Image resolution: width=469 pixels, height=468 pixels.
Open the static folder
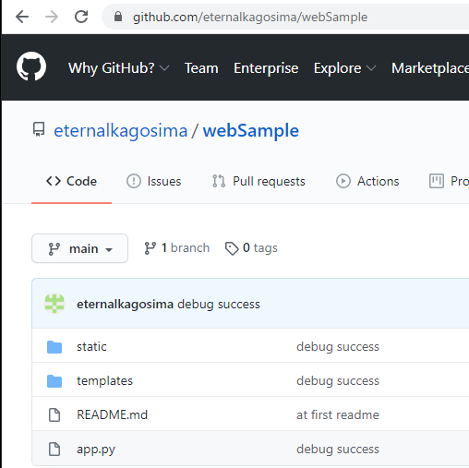(91, 347)
